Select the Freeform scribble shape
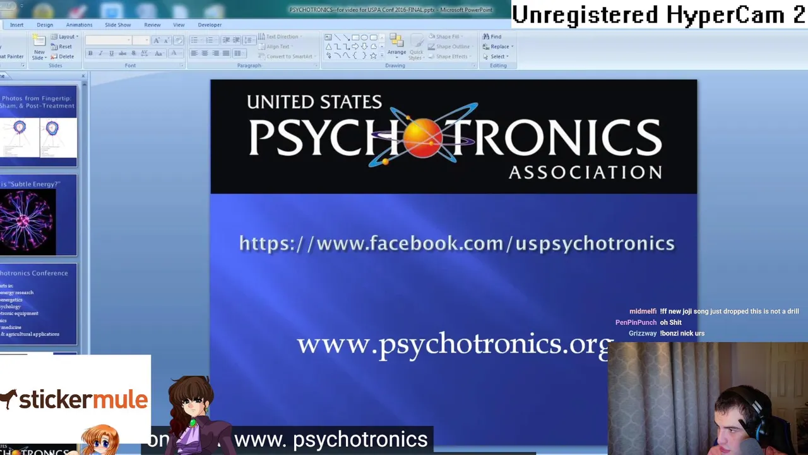 tap(328, 56)
